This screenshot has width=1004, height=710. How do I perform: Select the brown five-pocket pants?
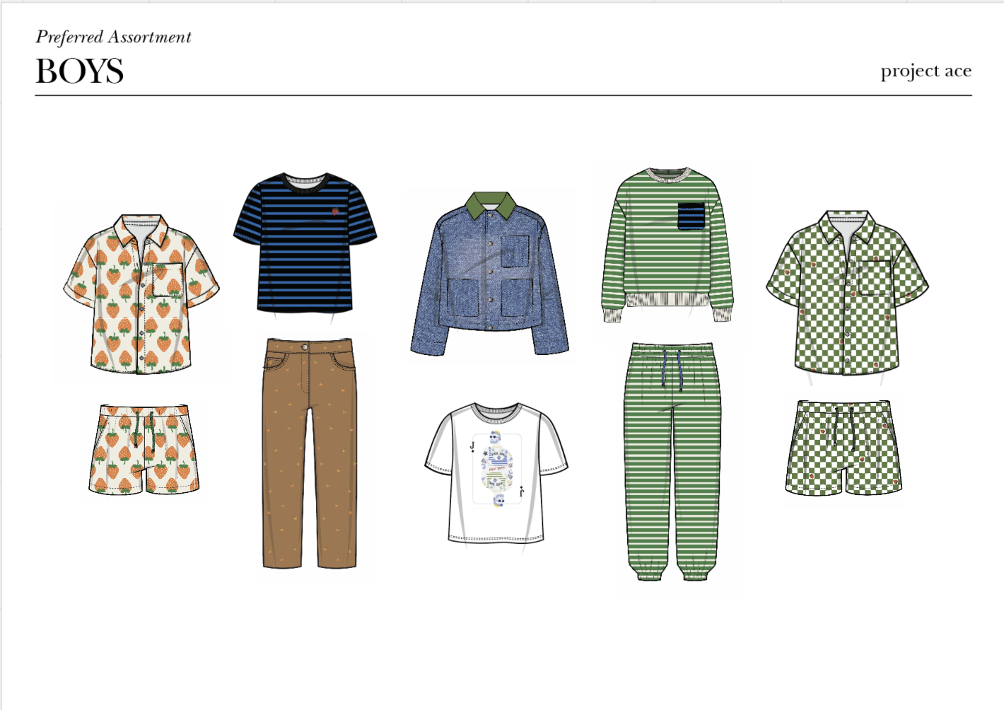[309, 453]
